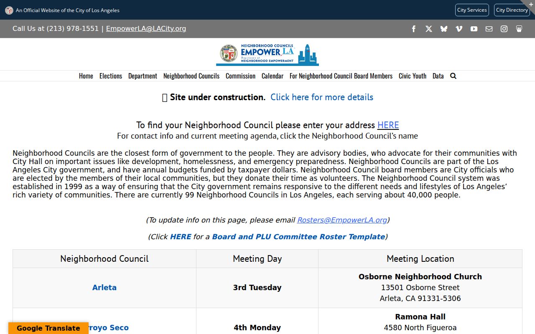Click the '3rd Tuesday' meeting day cell
This screenshot has height=334, width=535.
[x=257, y=288]
